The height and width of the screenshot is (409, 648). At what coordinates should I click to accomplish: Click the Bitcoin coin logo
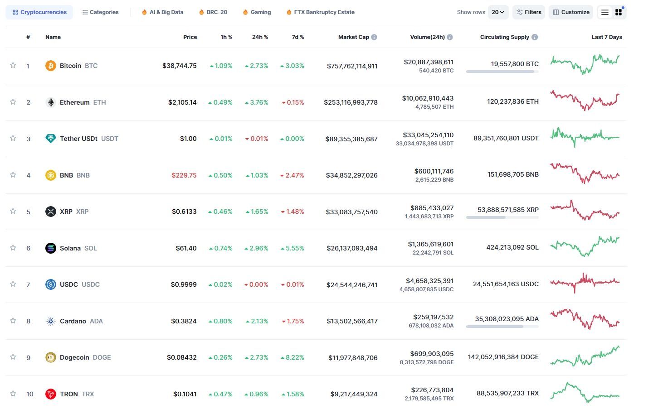pyautogui.click(x=51, y=66)
